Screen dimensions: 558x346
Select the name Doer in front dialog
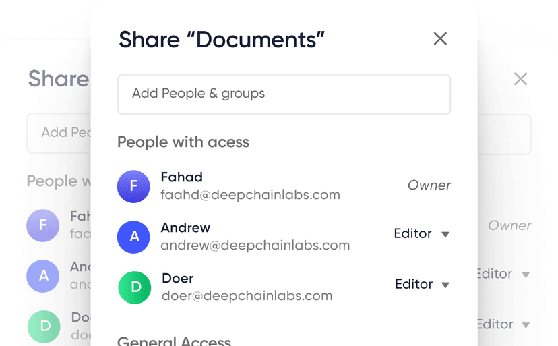point(178,279)
